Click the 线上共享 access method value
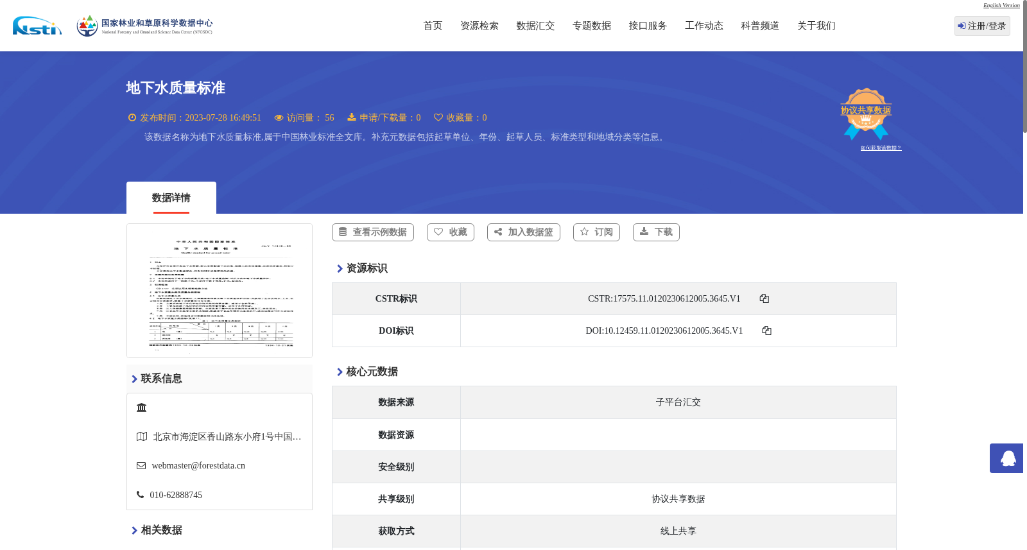The height and width of the screenshot is (550, 1027). click(x=678, y=531)
